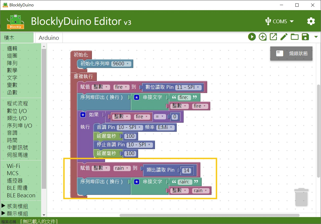Click the run/play upload icon

click(252, 37)
